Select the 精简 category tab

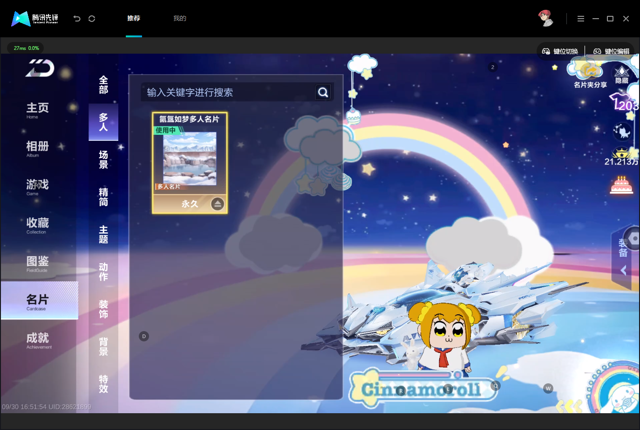point(103,197)
